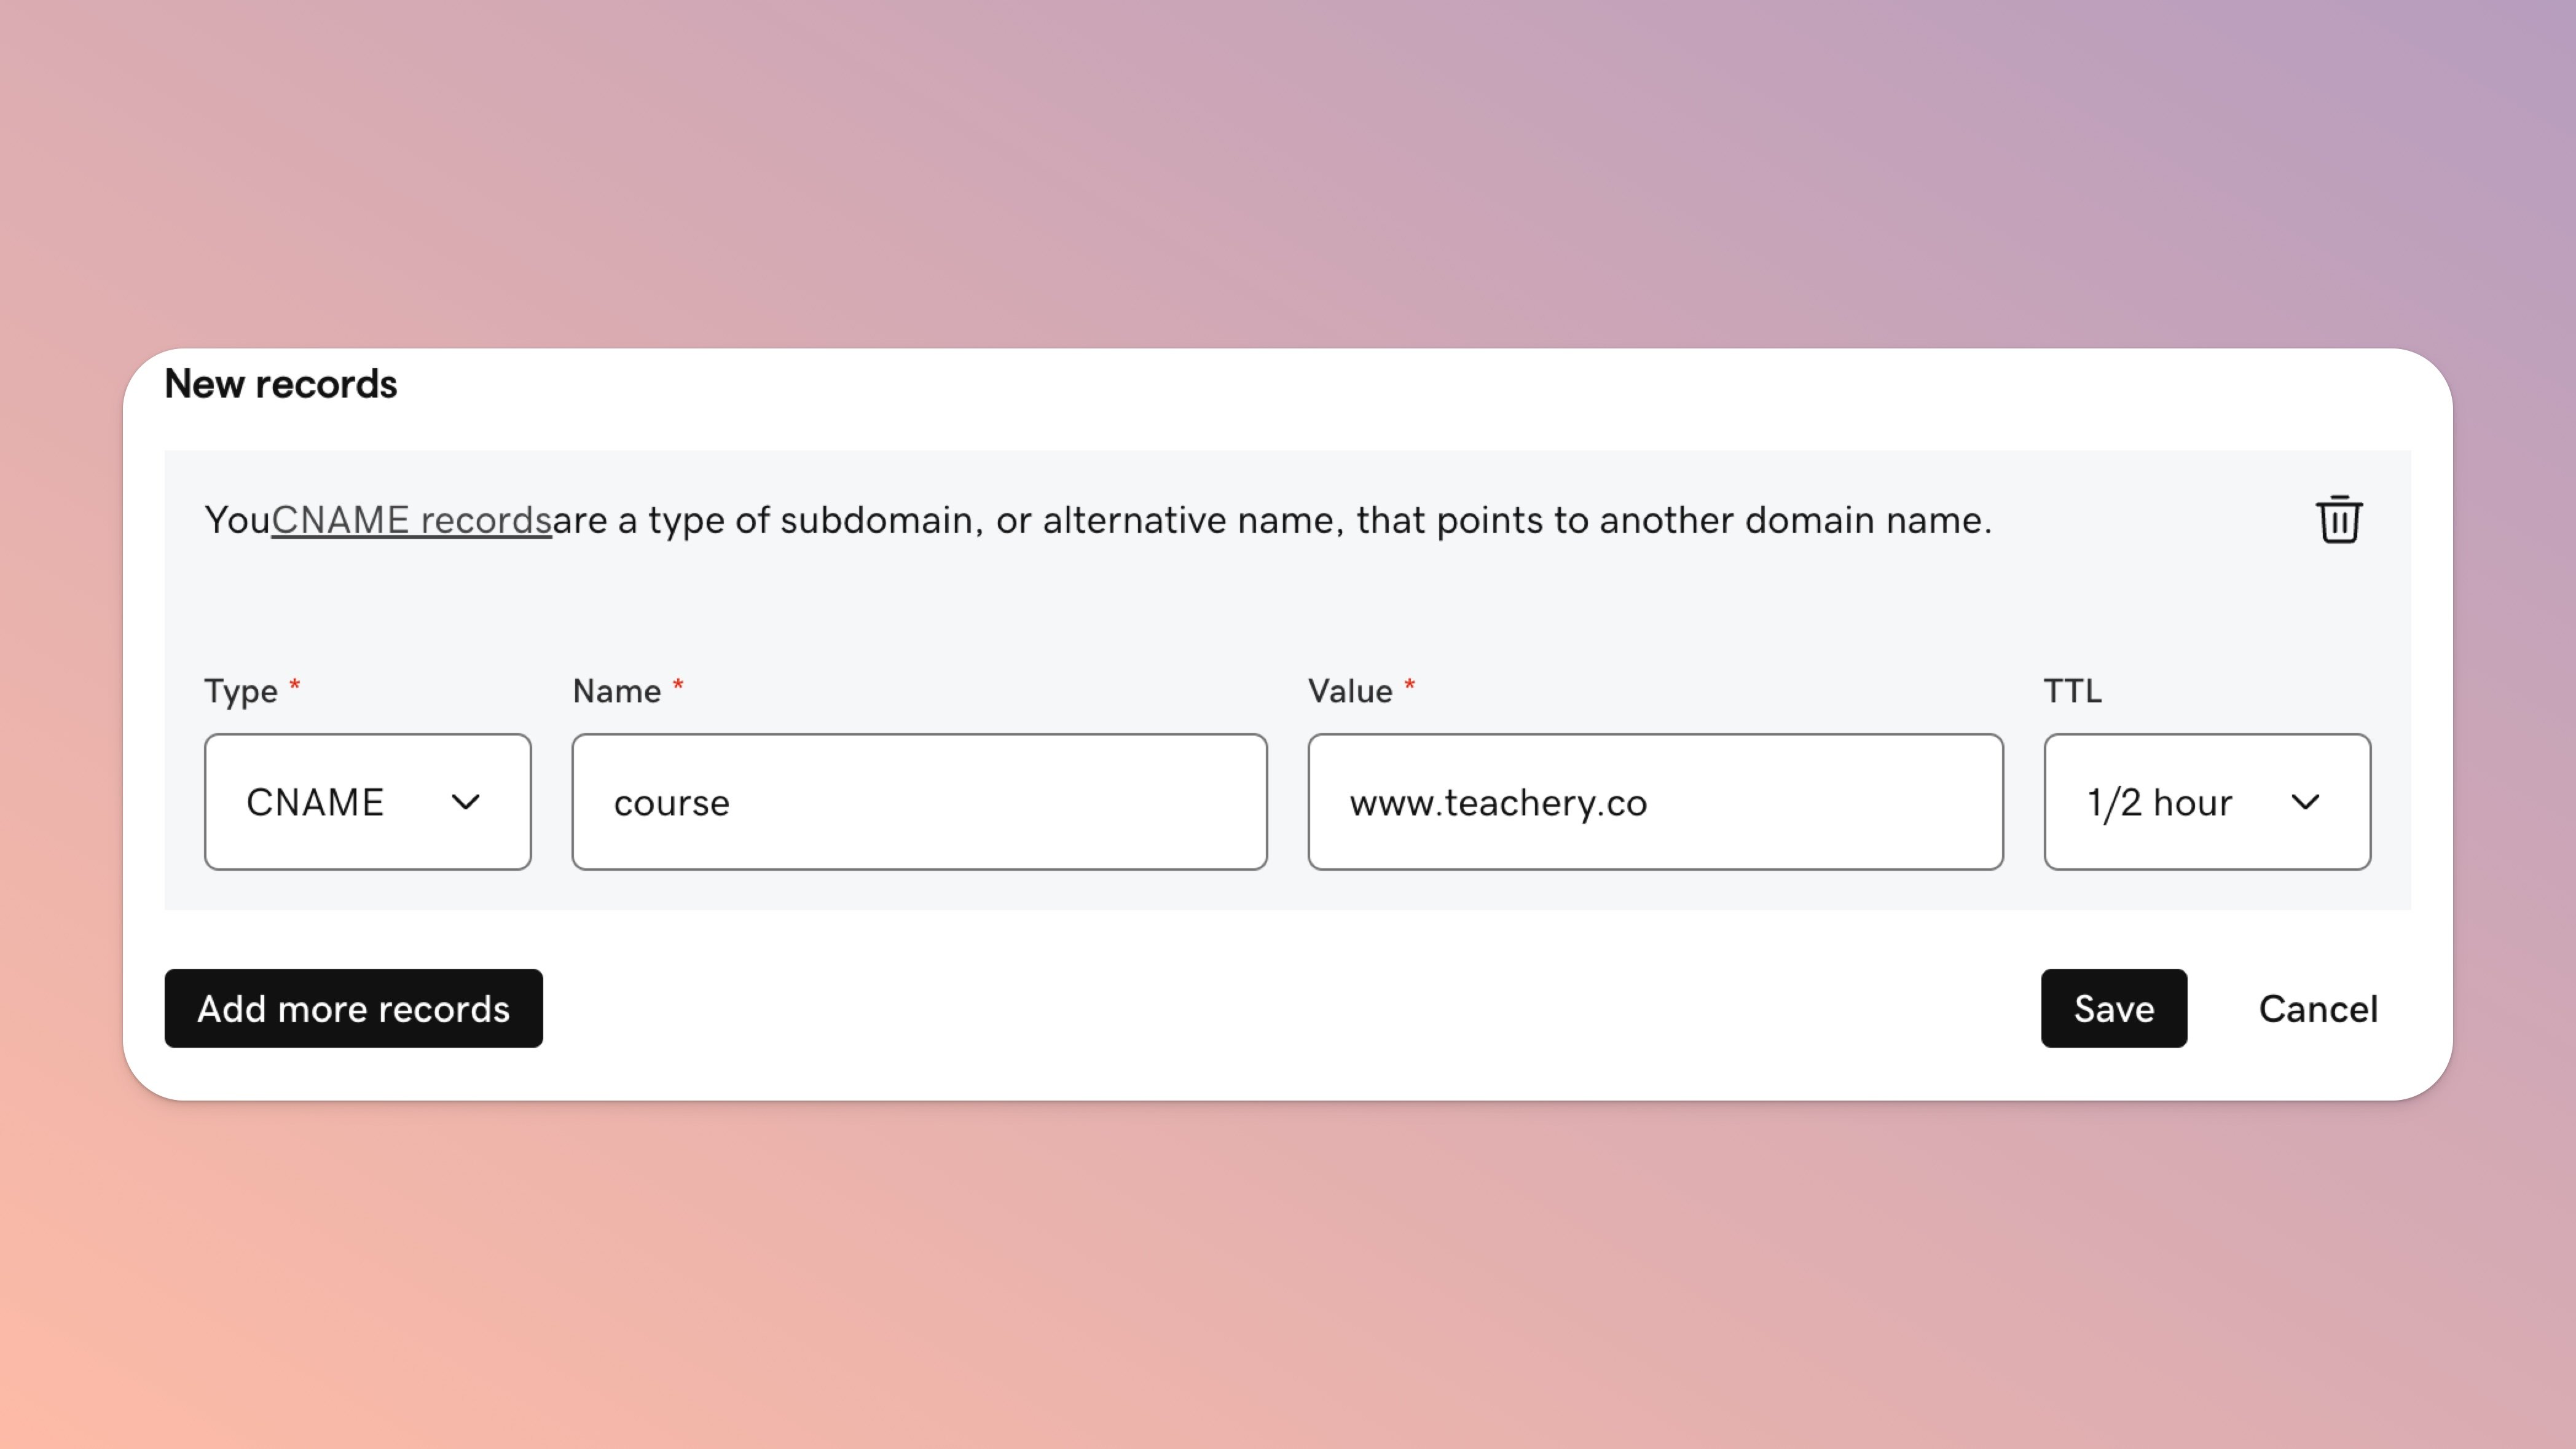Click the TTL field label

click(2072, 691)
